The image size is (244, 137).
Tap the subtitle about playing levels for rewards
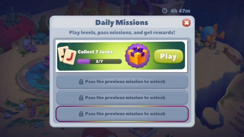pyautogui.click(x=122, y=32)
